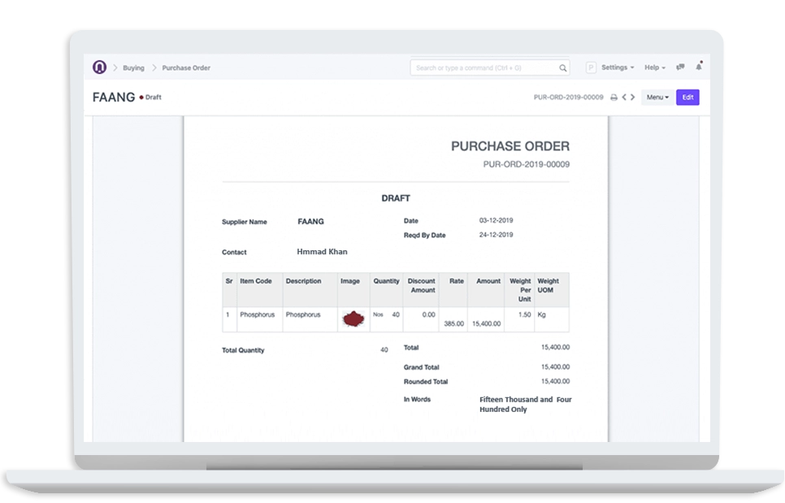
Task: Click the discount amount 0.00
Action: [428, 314]
